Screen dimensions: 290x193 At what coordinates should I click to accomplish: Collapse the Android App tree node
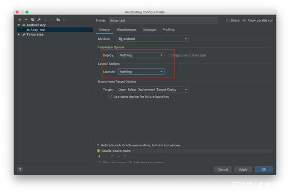(x=19, y=25)
